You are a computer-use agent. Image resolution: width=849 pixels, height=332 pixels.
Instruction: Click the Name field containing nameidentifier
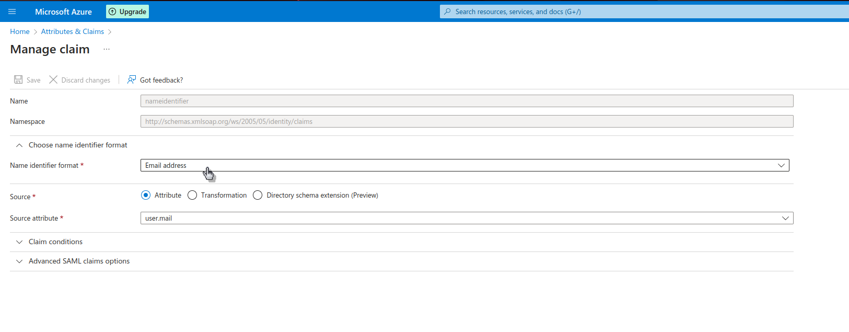[467, 101]
